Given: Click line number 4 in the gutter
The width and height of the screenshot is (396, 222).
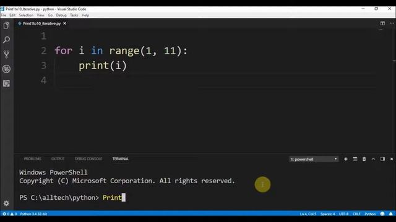Looking at the screenshot, I should point(44,80).
